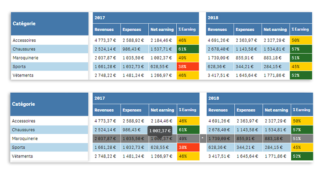Select Sports row label in upper table

click(50, 66)
